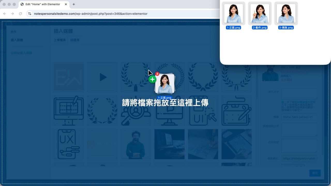331x186 pixels.
Task: Select the 3-側身.png thumbnail in Finder
Action: tap(286, 13)
